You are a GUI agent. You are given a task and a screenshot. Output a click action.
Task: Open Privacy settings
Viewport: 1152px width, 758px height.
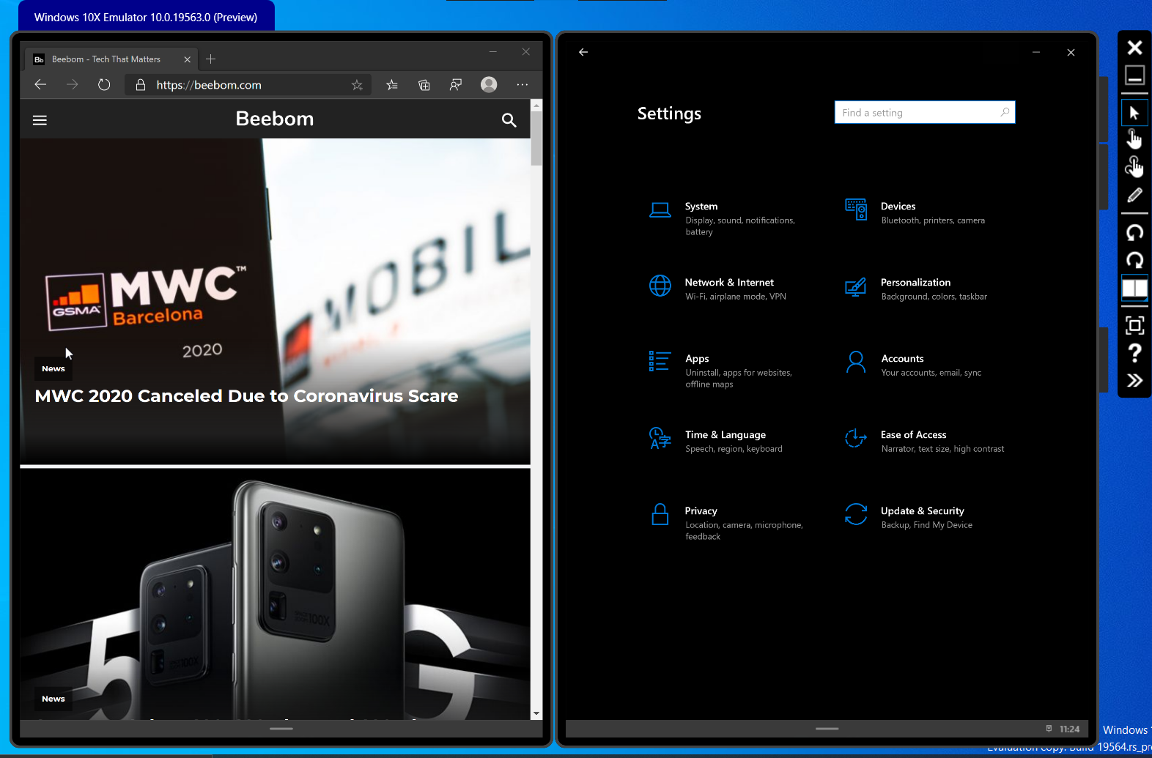(x=726, y=523)
